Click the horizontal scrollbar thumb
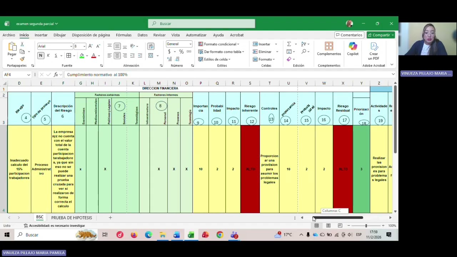Image resolution: width=457 pixels, height=257 pixels. pos(338,218)
